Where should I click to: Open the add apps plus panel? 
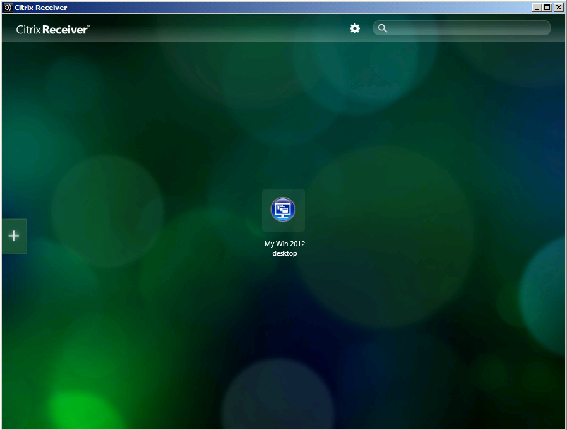14,236
